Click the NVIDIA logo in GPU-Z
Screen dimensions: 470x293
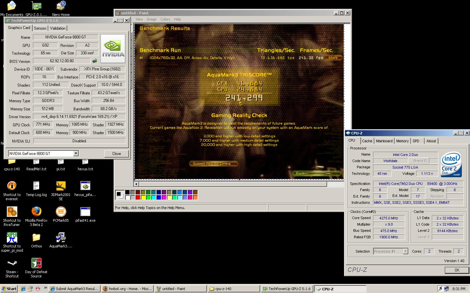click(x=113, y=49)
